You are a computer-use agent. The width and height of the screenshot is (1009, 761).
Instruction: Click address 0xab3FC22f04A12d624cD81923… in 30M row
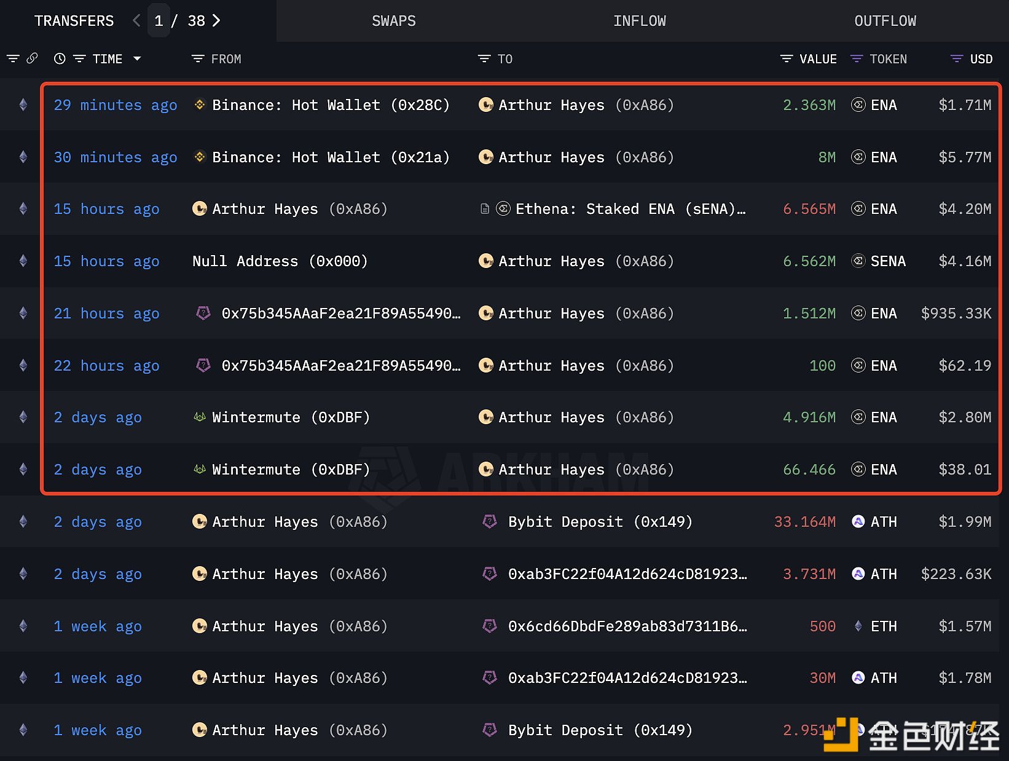627,678
